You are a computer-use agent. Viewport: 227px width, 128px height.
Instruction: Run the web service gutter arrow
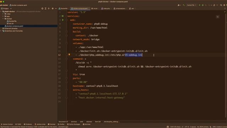tap(63, 20)
